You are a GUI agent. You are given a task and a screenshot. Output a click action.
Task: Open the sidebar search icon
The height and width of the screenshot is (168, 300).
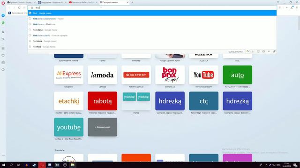coord(3,32)
